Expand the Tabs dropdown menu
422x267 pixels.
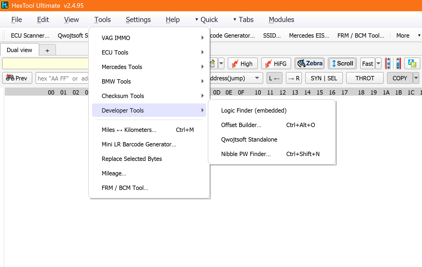(243, 20)
